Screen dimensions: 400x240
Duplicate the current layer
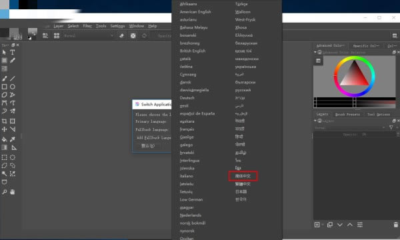coord(330,225)
